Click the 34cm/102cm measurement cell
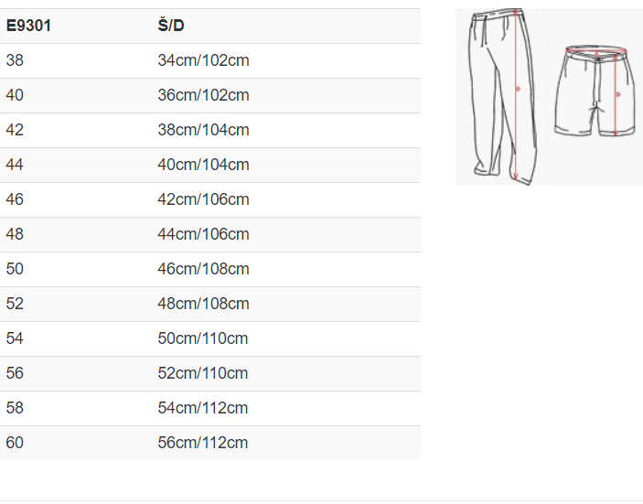Viewport: 643px width, 504px height. point(203,60)
